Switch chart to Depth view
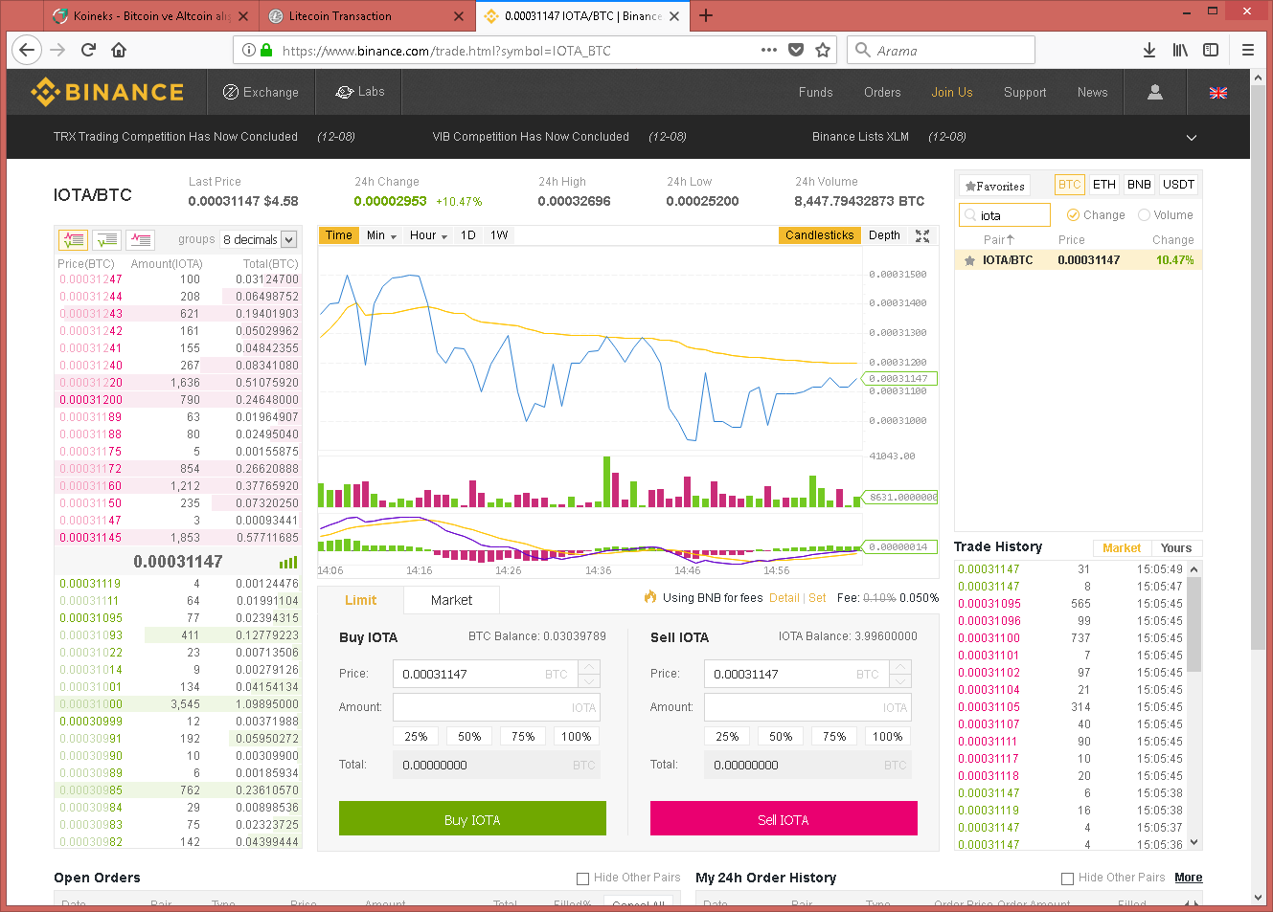The image size is (1273, 912). pos(884,235)
